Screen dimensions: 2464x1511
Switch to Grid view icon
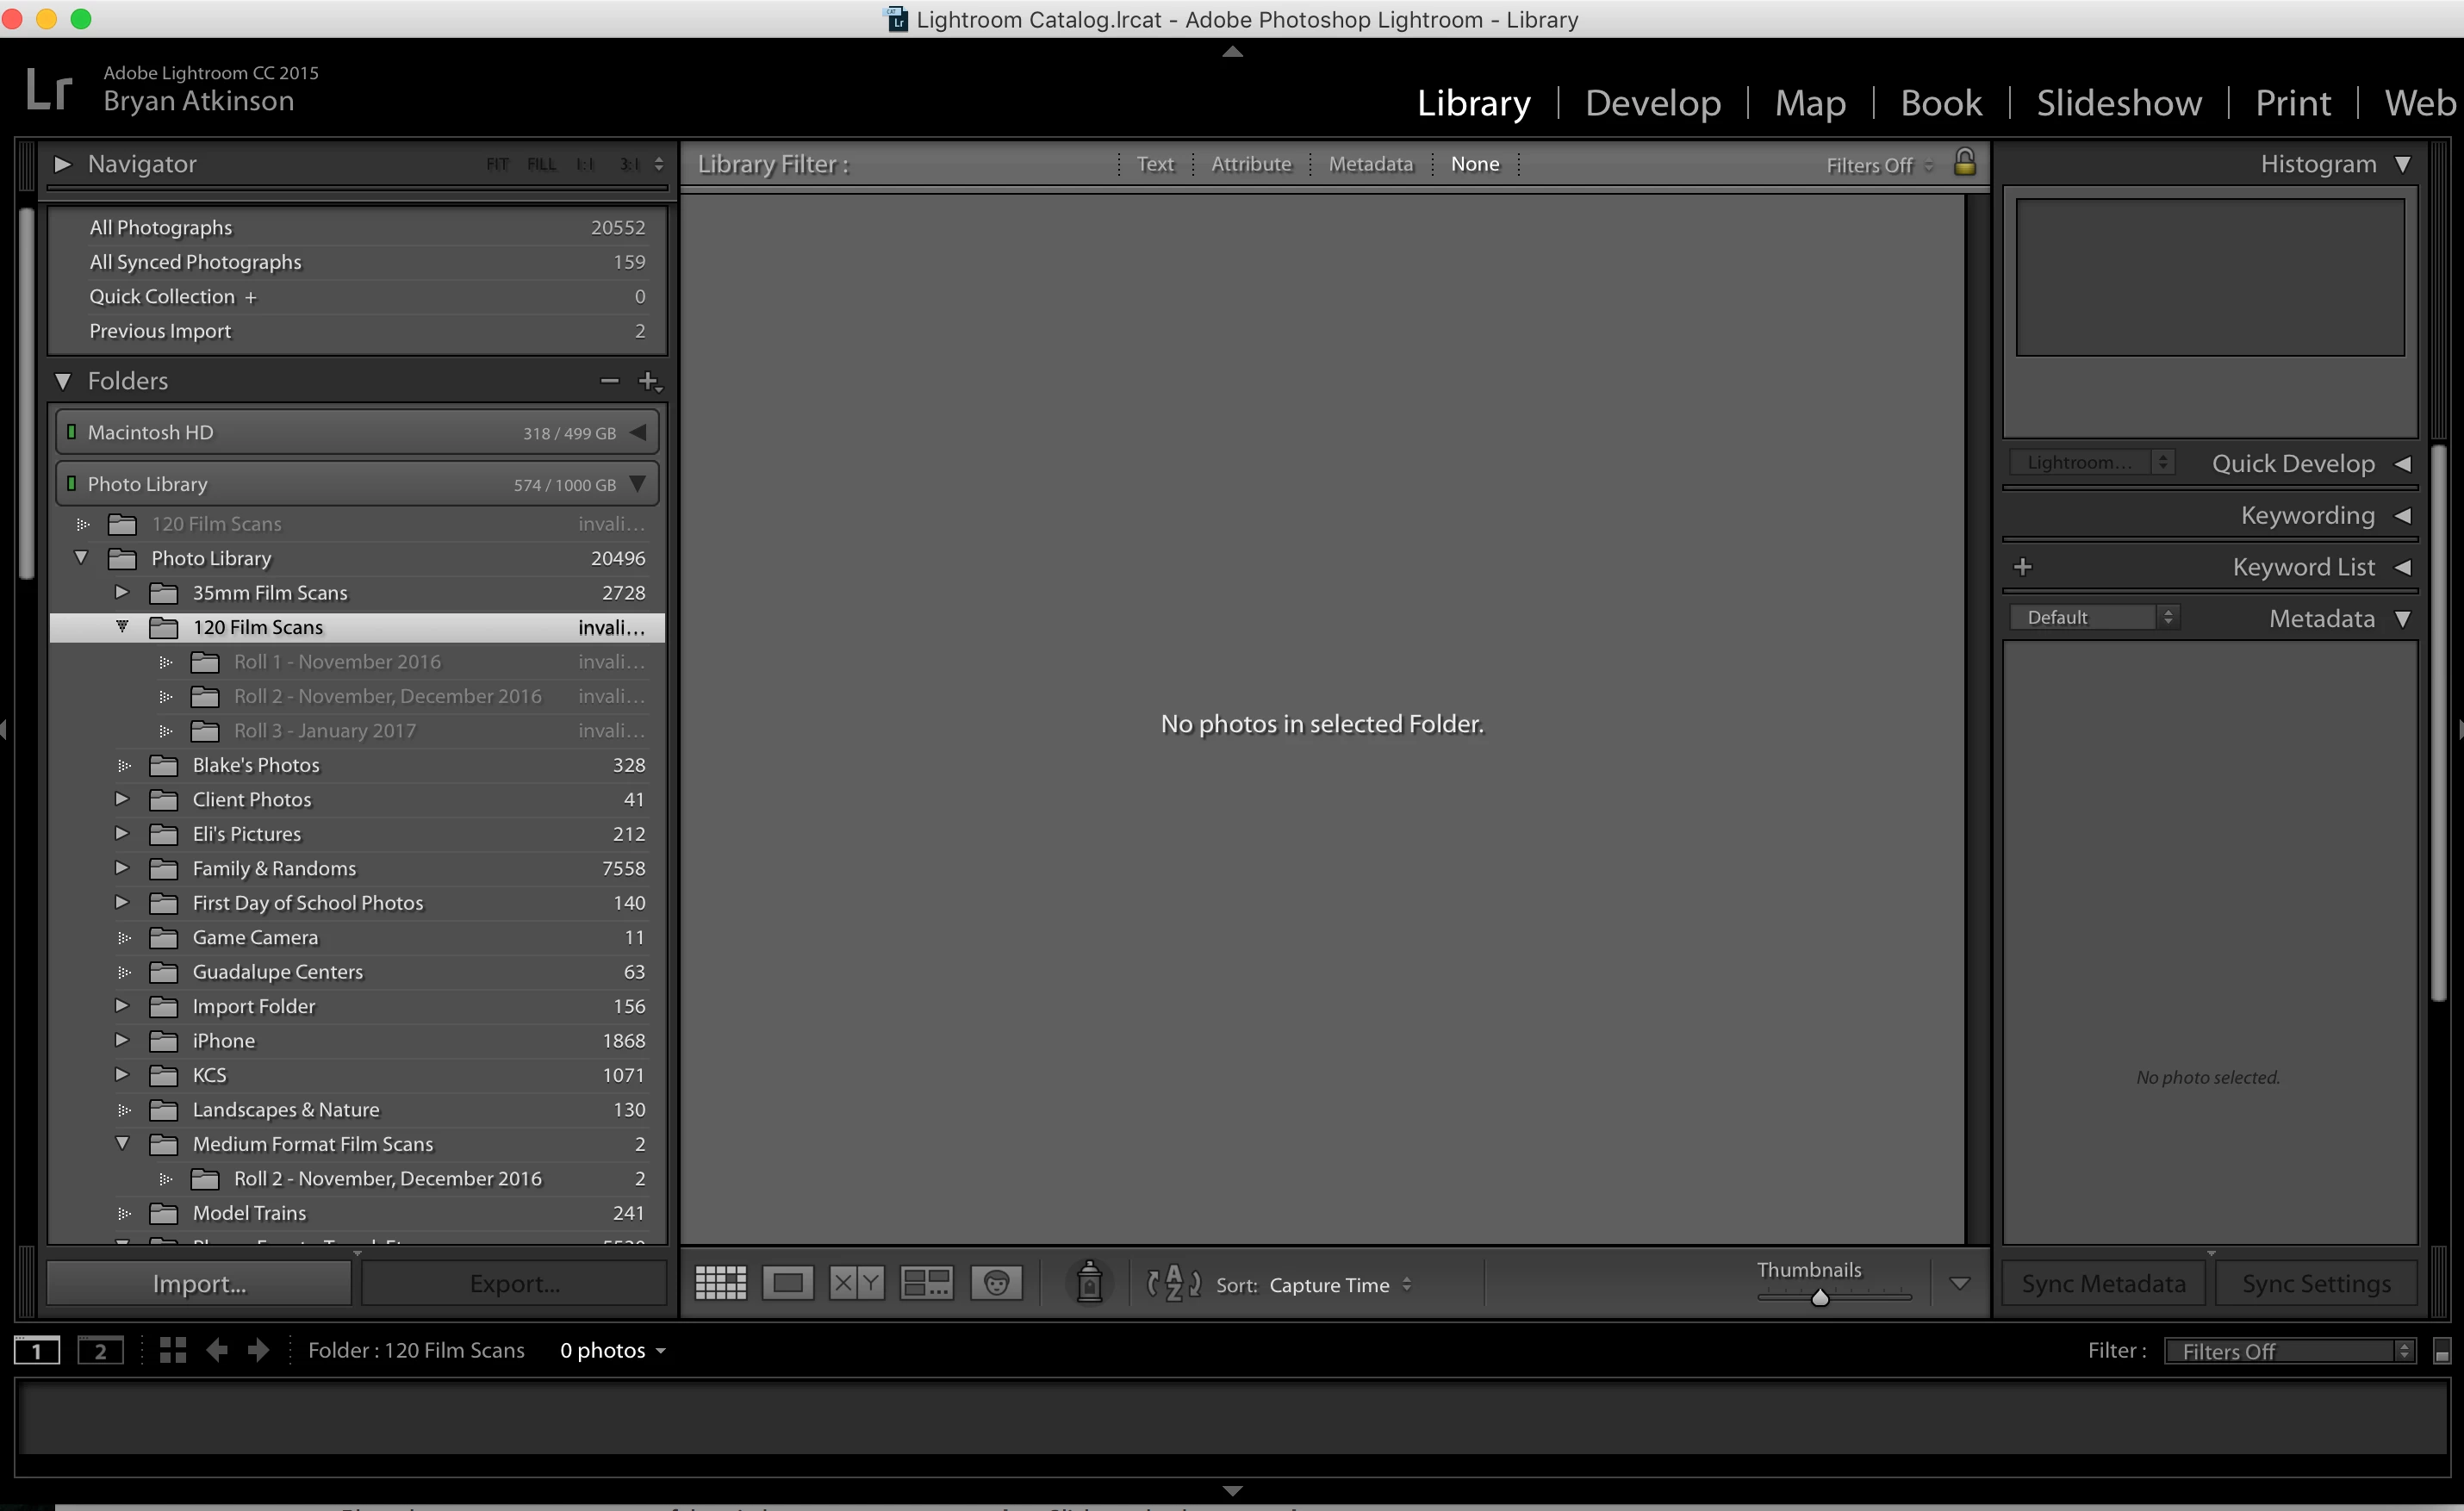click(x=720, y=1283)
